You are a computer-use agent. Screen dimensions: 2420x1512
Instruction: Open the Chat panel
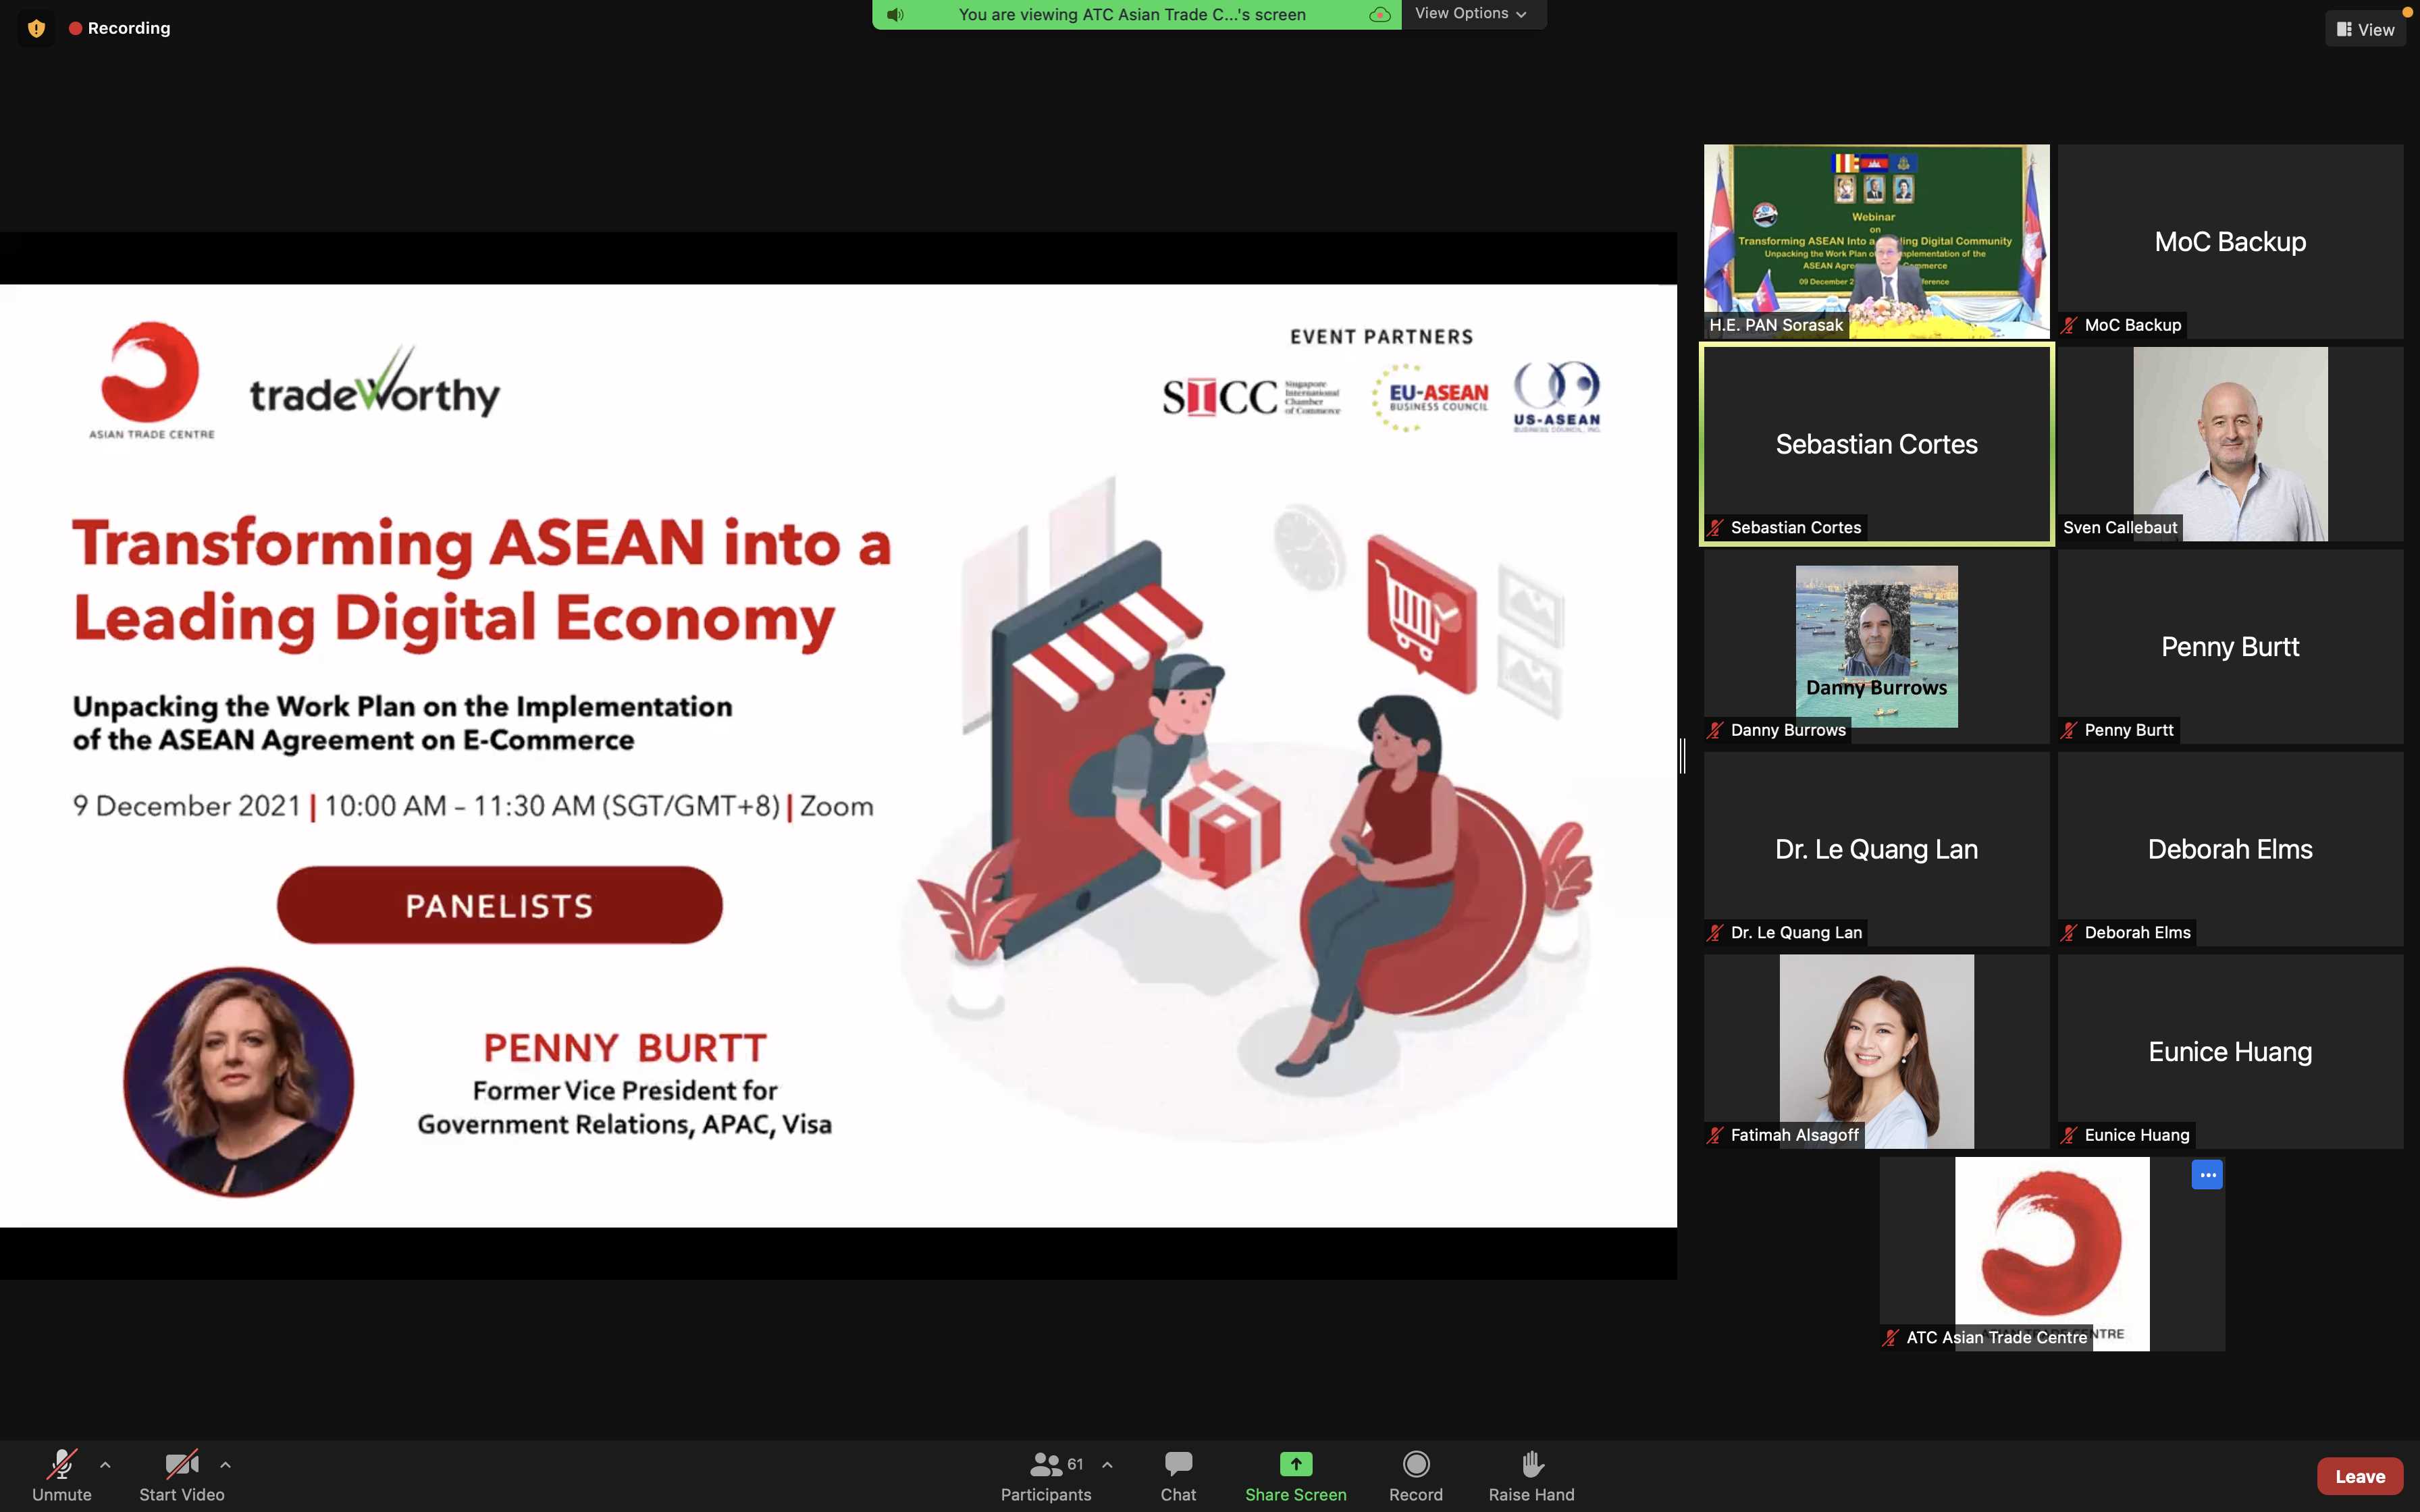[x=1178, y=1476]
